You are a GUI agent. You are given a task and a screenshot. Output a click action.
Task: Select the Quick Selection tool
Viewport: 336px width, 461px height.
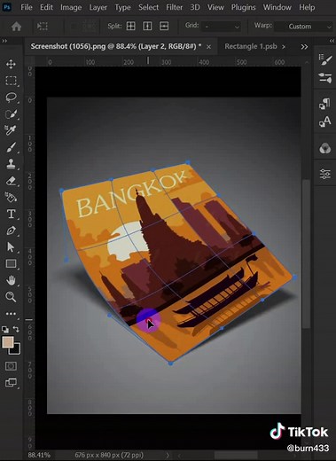click(11, 113)
